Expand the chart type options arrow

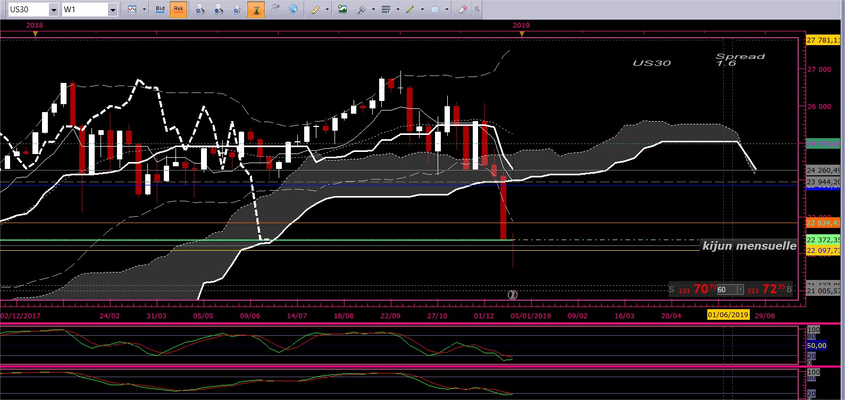[144, 10]
